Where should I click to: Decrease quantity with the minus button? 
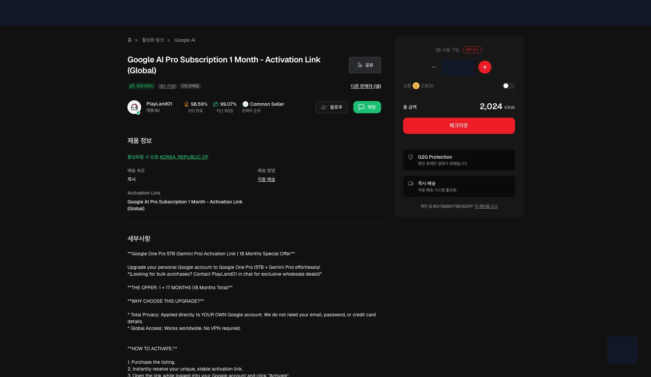433,67
